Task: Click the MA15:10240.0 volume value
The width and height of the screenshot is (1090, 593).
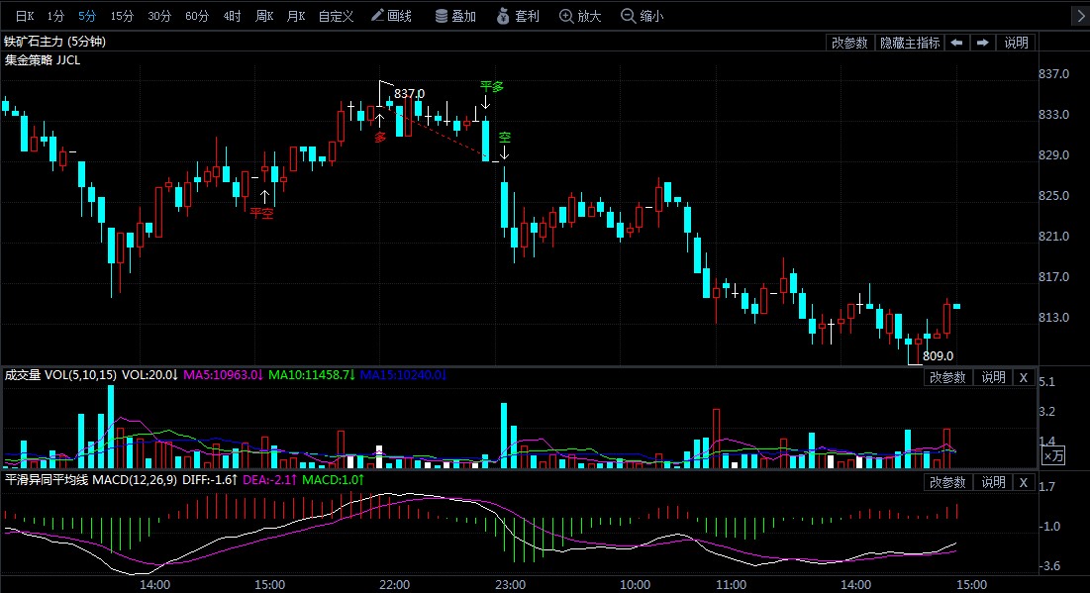Action: [x=403, y=375]
